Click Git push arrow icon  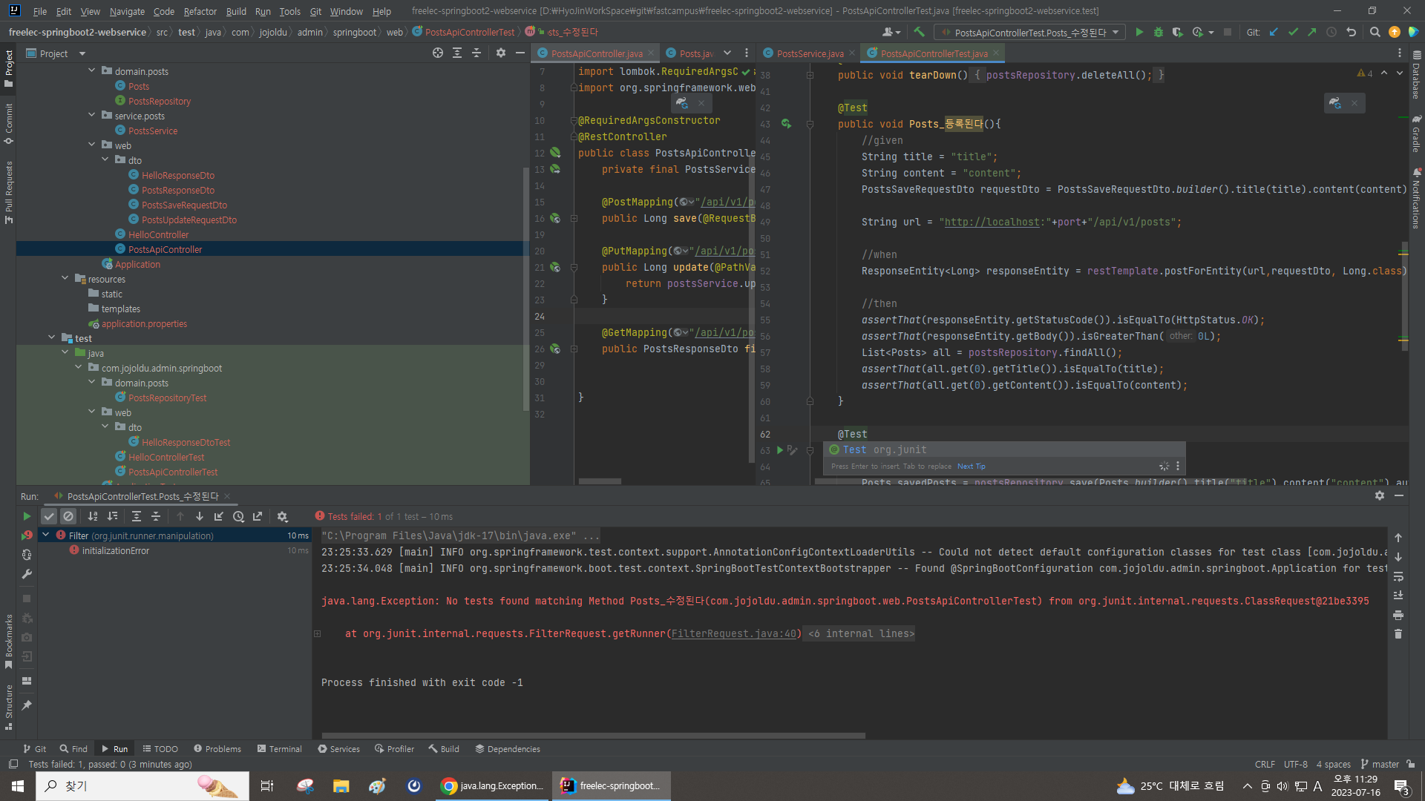point(1312,32)
